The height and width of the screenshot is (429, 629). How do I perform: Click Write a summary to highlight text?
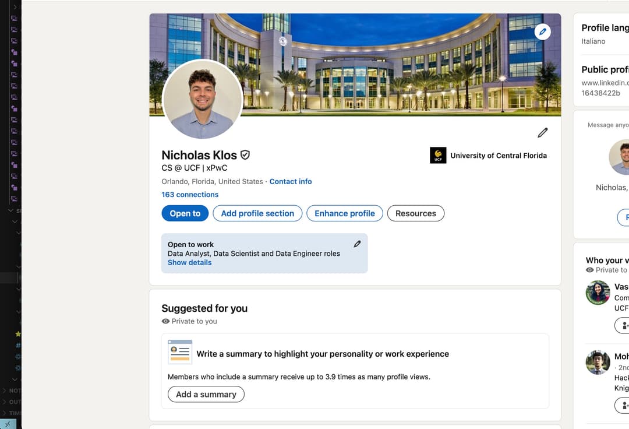[x=323, y=354]
